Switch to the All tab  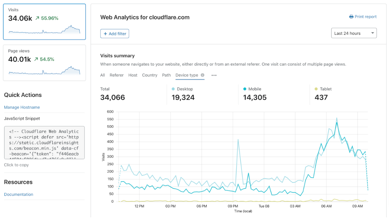point(102,75)
